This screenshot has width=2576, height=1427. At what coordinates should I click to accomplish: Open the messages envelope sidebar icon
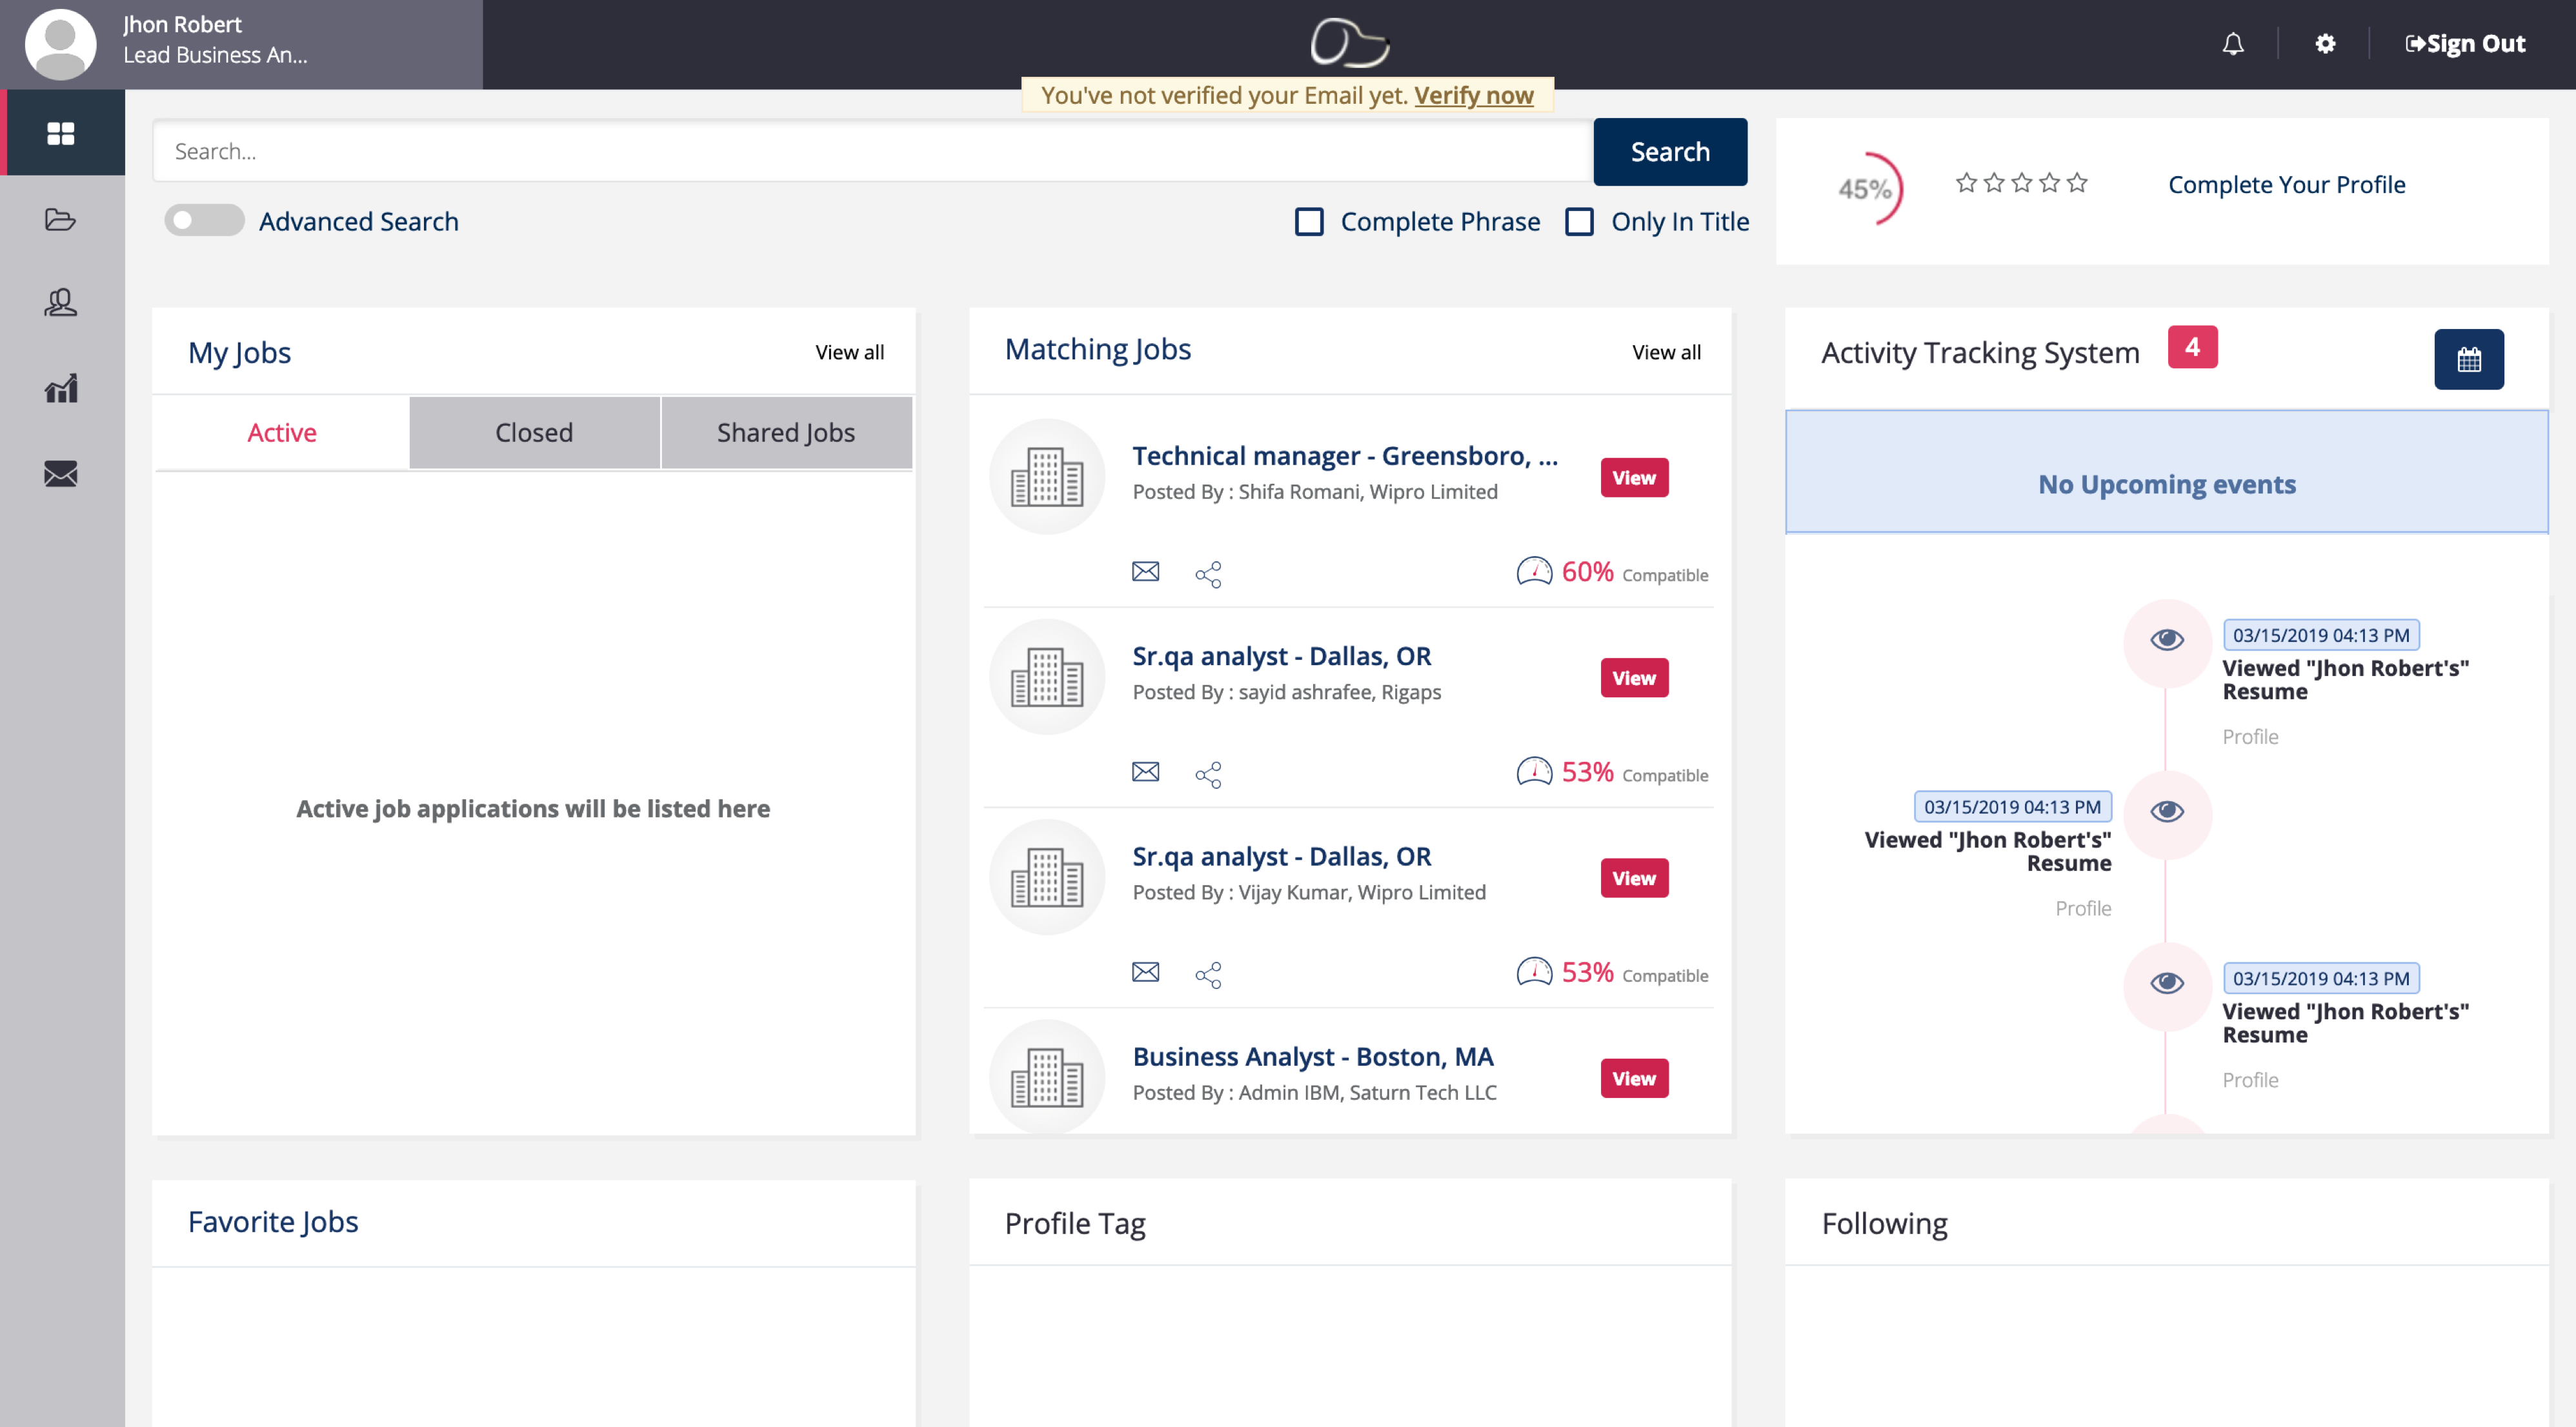[x=60, y=474]
